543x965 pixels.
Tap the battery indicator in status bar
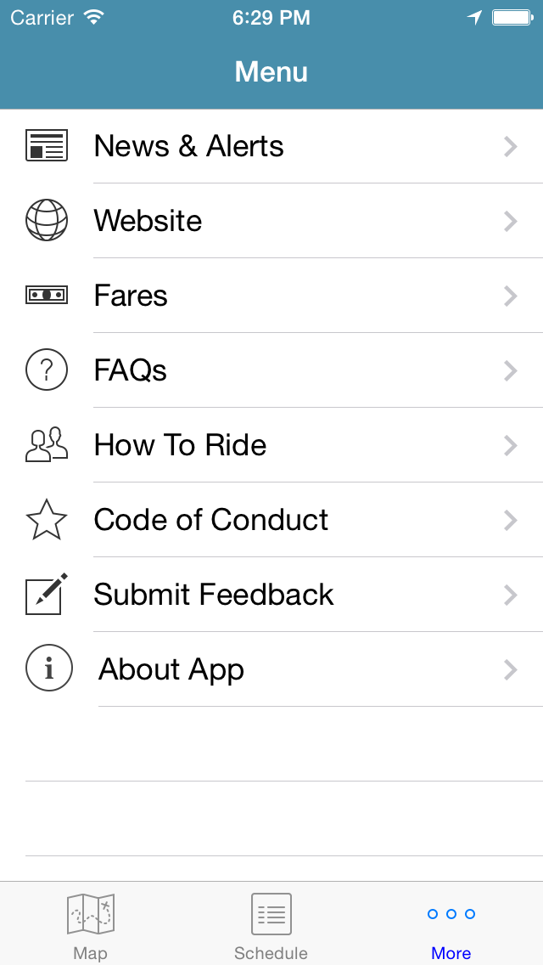(512, 17)
